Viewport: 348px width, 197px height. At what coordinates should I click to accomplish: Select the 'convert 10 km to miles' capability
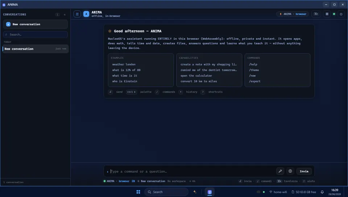[199, 81]
